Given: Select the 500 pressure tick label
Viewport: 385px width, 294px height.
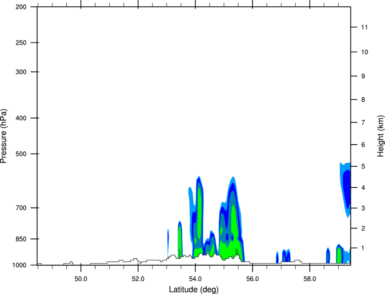Looking at the screenshot, I should click(21, 154).
